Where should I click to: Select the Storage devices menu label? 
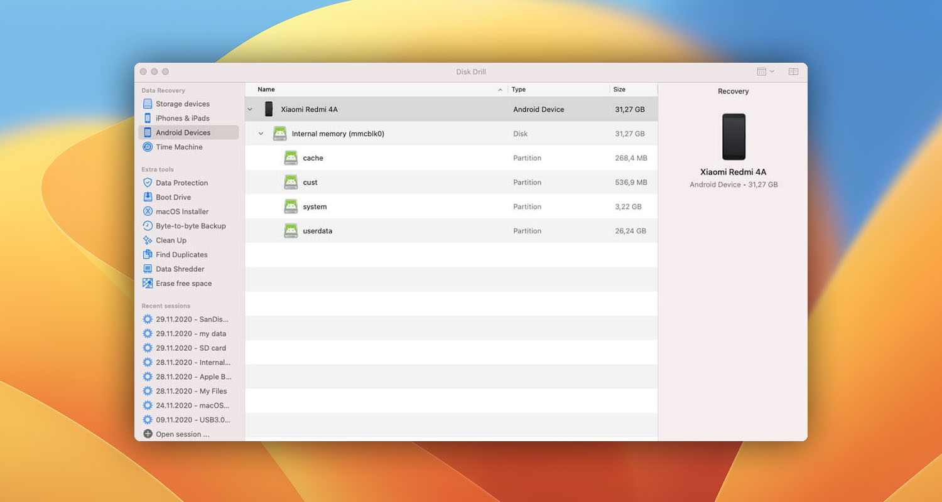click(x=183, y=104)
